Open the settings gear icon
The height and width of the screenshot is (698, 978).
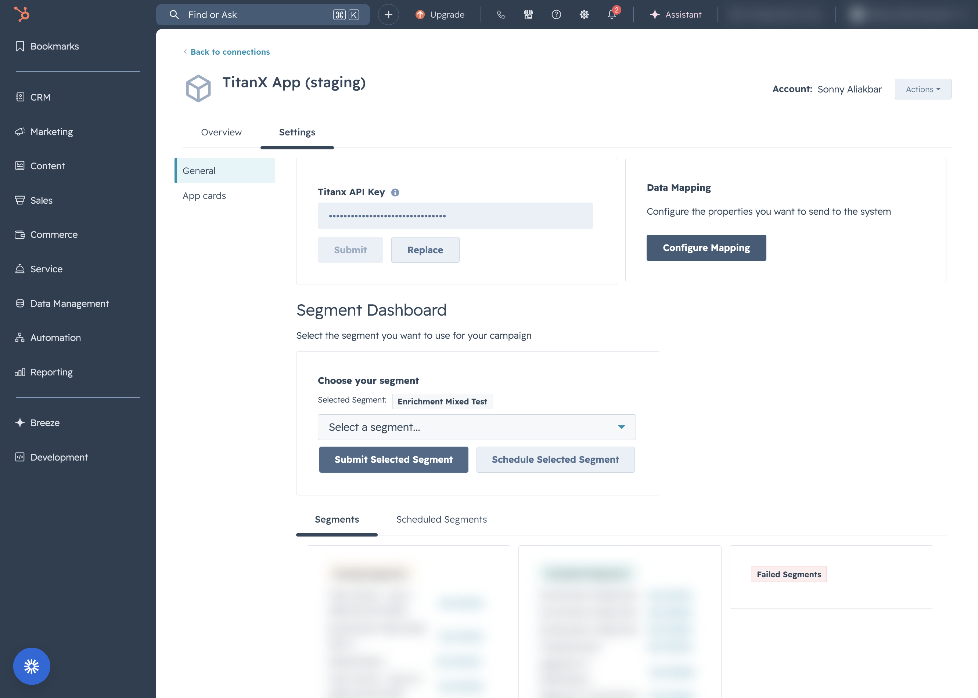coord(584,15)
